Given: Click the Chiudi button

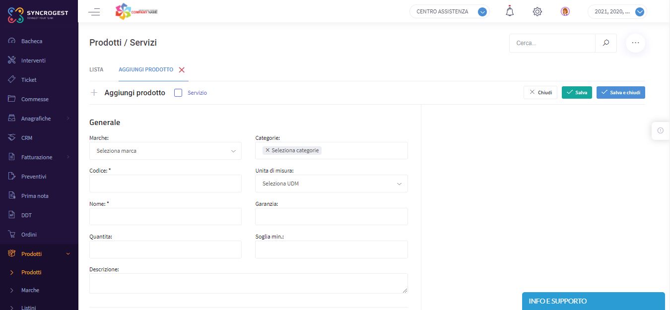Looking at the screenshot, I should click(540, 92).
